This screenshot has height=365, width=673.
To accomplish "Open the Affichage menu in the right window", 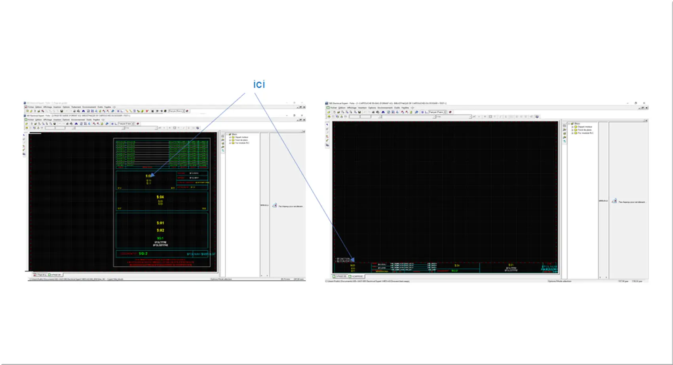I will 352,108.
